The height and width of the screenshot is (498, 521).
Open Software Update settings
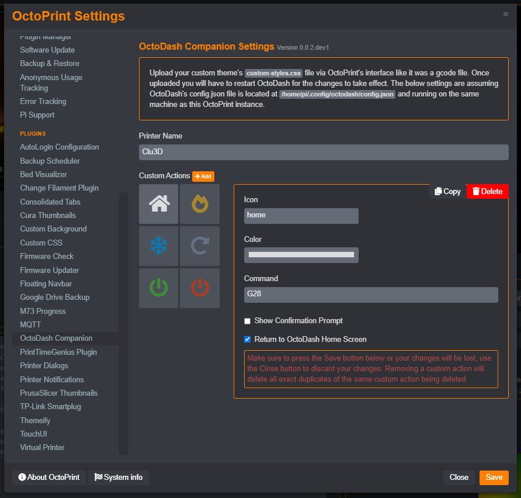tap(47, 50)
